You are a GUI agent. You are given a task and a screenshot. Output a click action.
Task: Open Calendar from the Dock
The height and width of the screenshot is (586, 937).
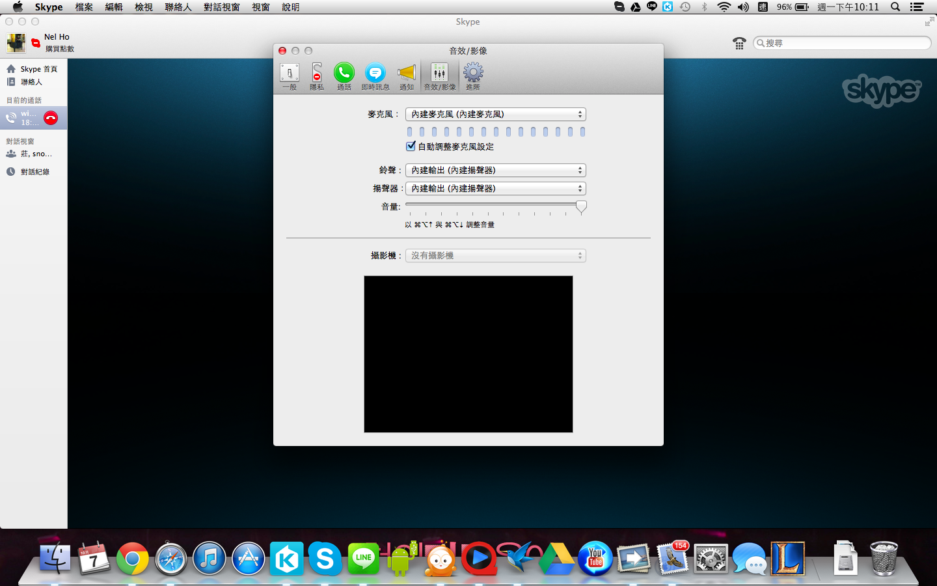94,558
